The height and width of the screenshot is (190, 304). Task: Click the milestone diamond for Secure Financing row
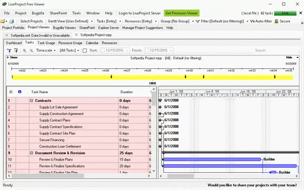(160, 140)
